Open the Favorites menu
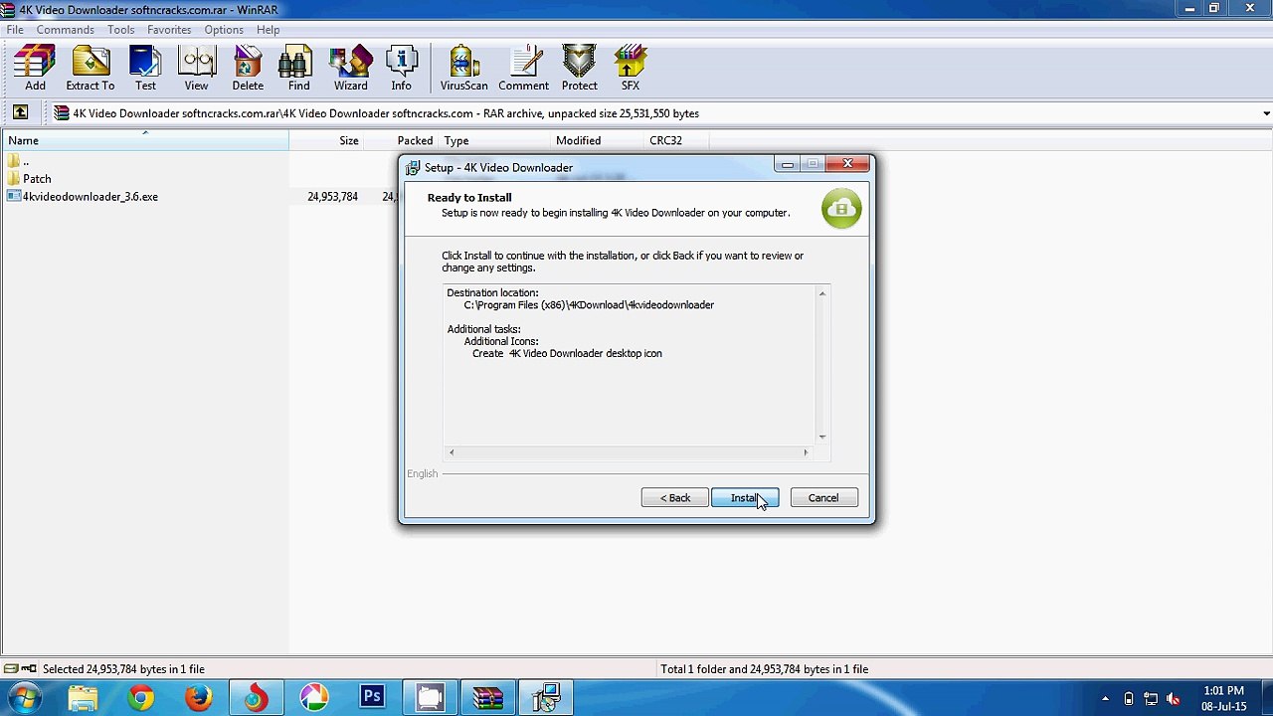This screenshot has height=716, width=1273. pos(169,30)
